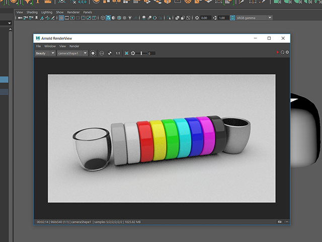Open the File menu in Arnold RenderView
This screenshot has width=322, height=242.
tap(38, 46)
